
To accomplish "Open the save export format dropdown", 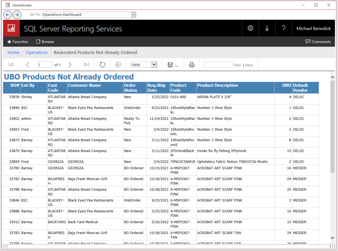I will coord(173,65).
